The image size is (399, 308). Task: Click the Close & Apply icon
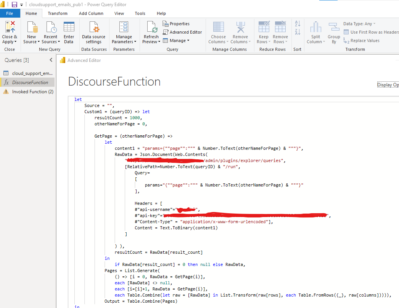[10, 27]
